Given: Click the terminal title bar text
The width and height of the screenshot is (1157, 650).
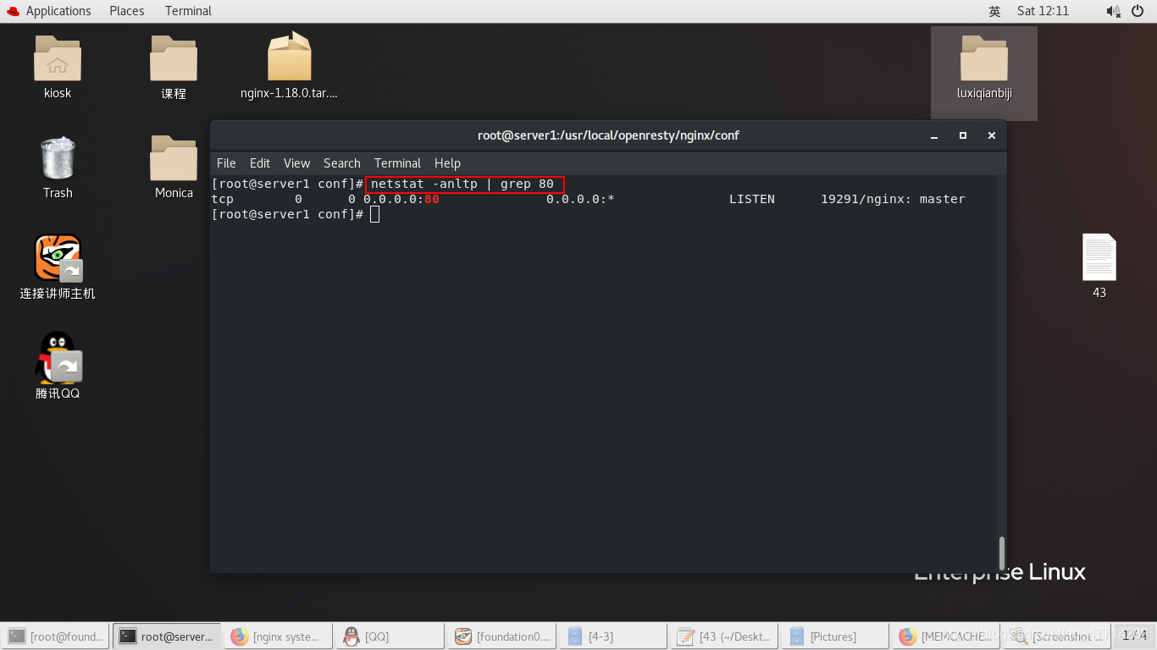Looking at the screenshot, I should pyautogui.click(x=608, y=135).
